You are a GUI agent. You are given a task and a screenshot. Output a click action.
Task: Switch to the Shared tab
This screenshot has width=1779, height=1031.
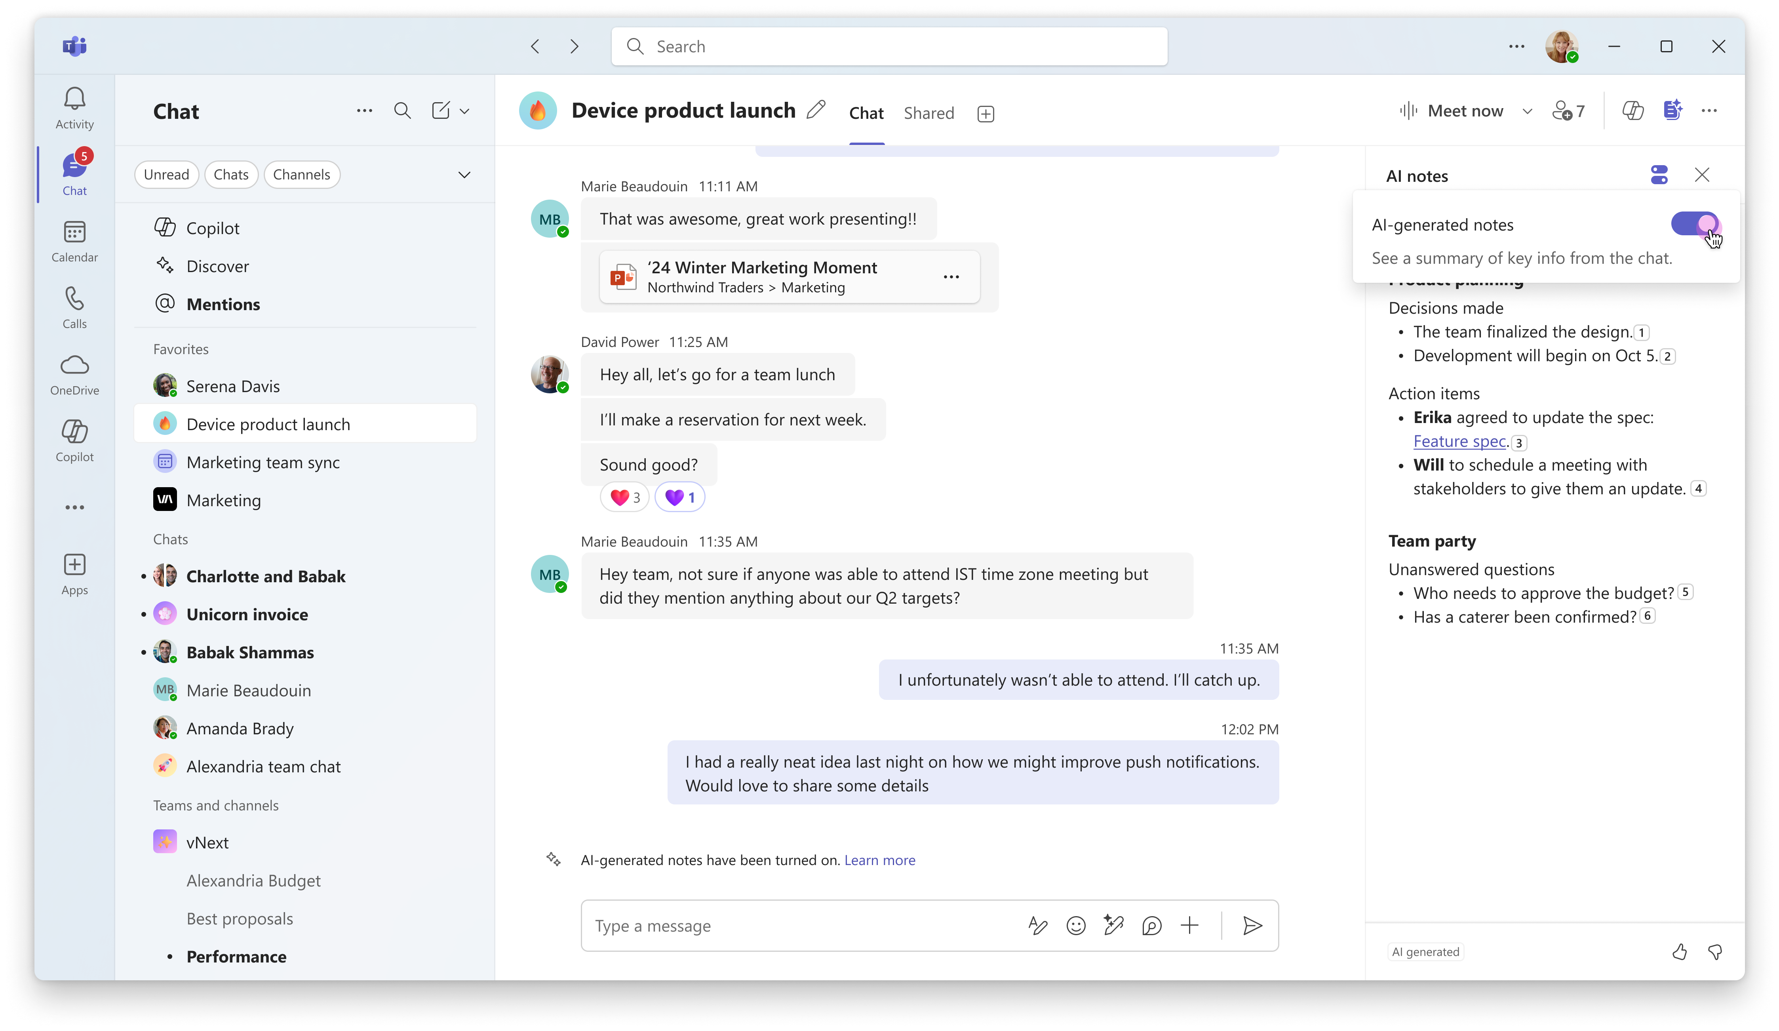(929, 113)
